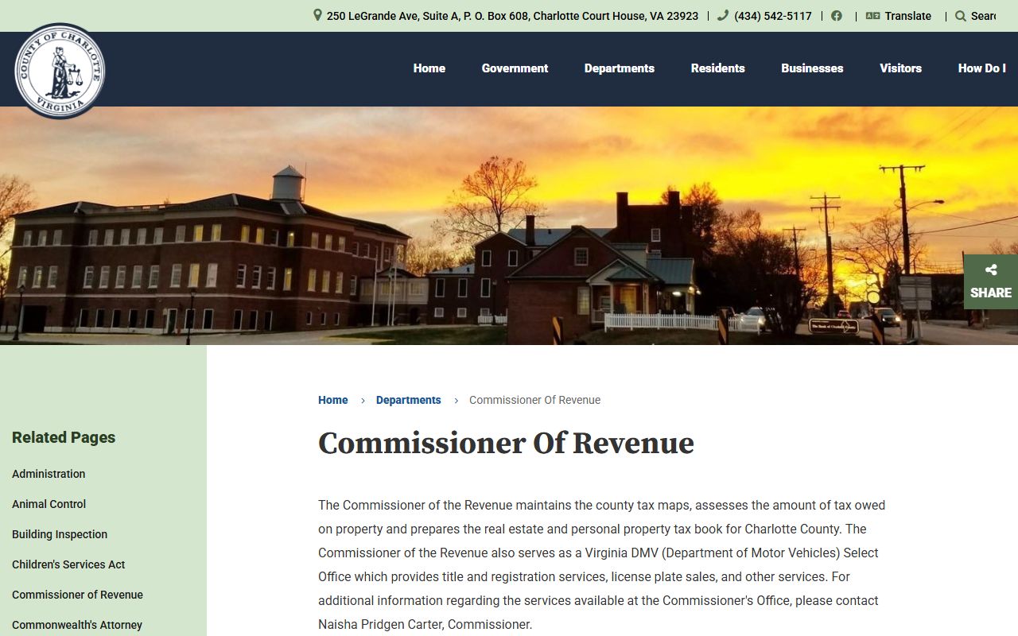Click the Translate link
Viewport: 1018px width, 636px height.
[907, 16]
